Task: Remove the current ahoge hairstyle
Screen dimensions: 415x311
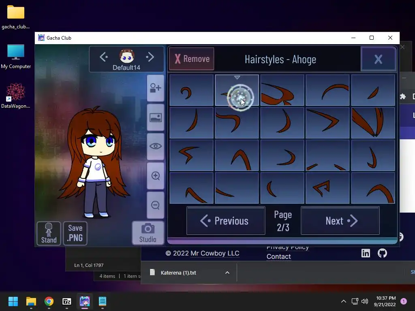Action: 192,59
